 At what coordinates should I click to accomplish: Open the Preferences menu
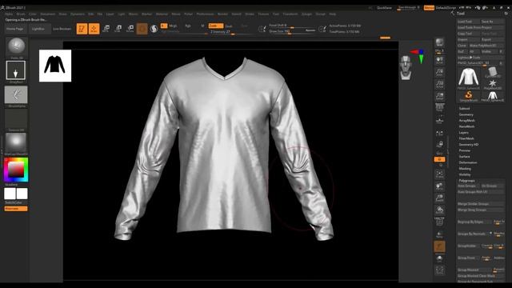click(x=205, y=14)
